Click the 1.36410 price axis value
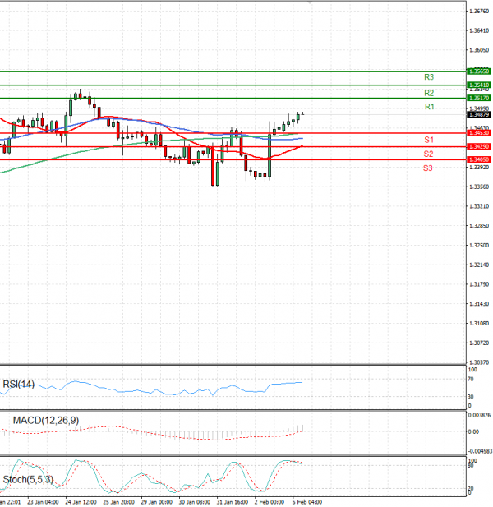Image resolution: width=493 pixels, height=507 pixels. (479, 30)
